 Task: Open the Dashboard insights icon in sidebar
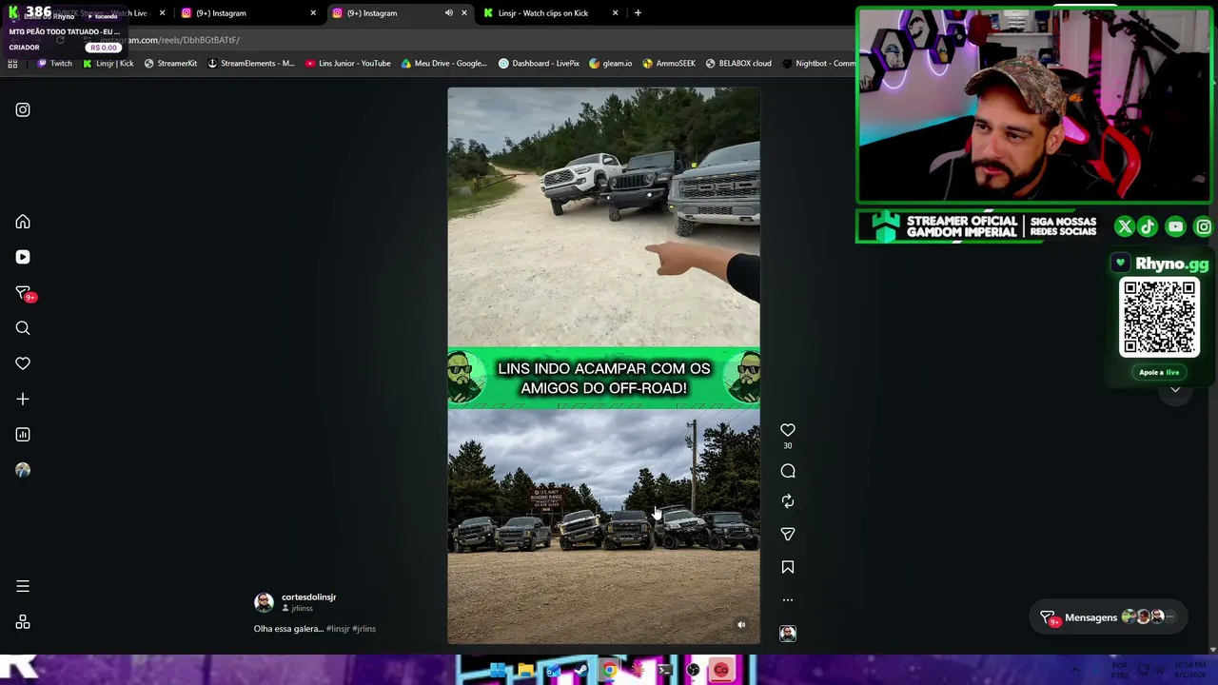tap(23, 435)
